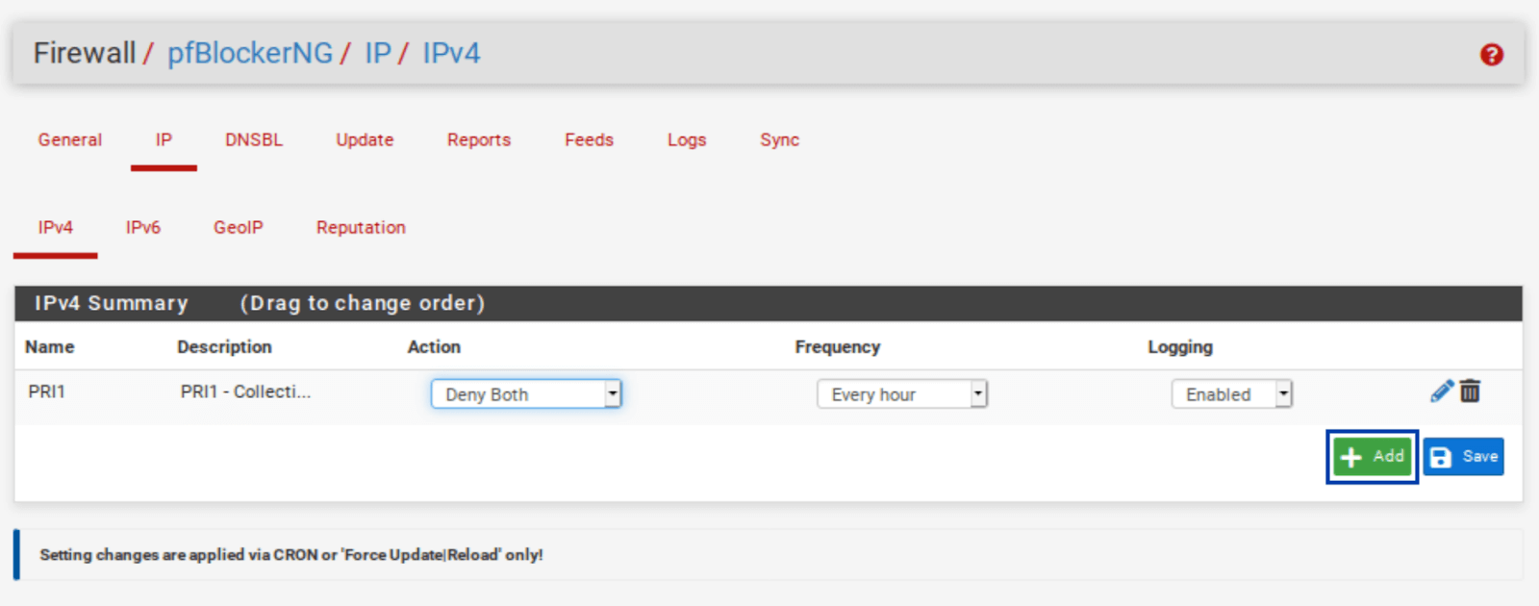Screen dimensions: 1539x606
Task: Click the Action column header
Action: pyautogui.click(x=434, y=346)
